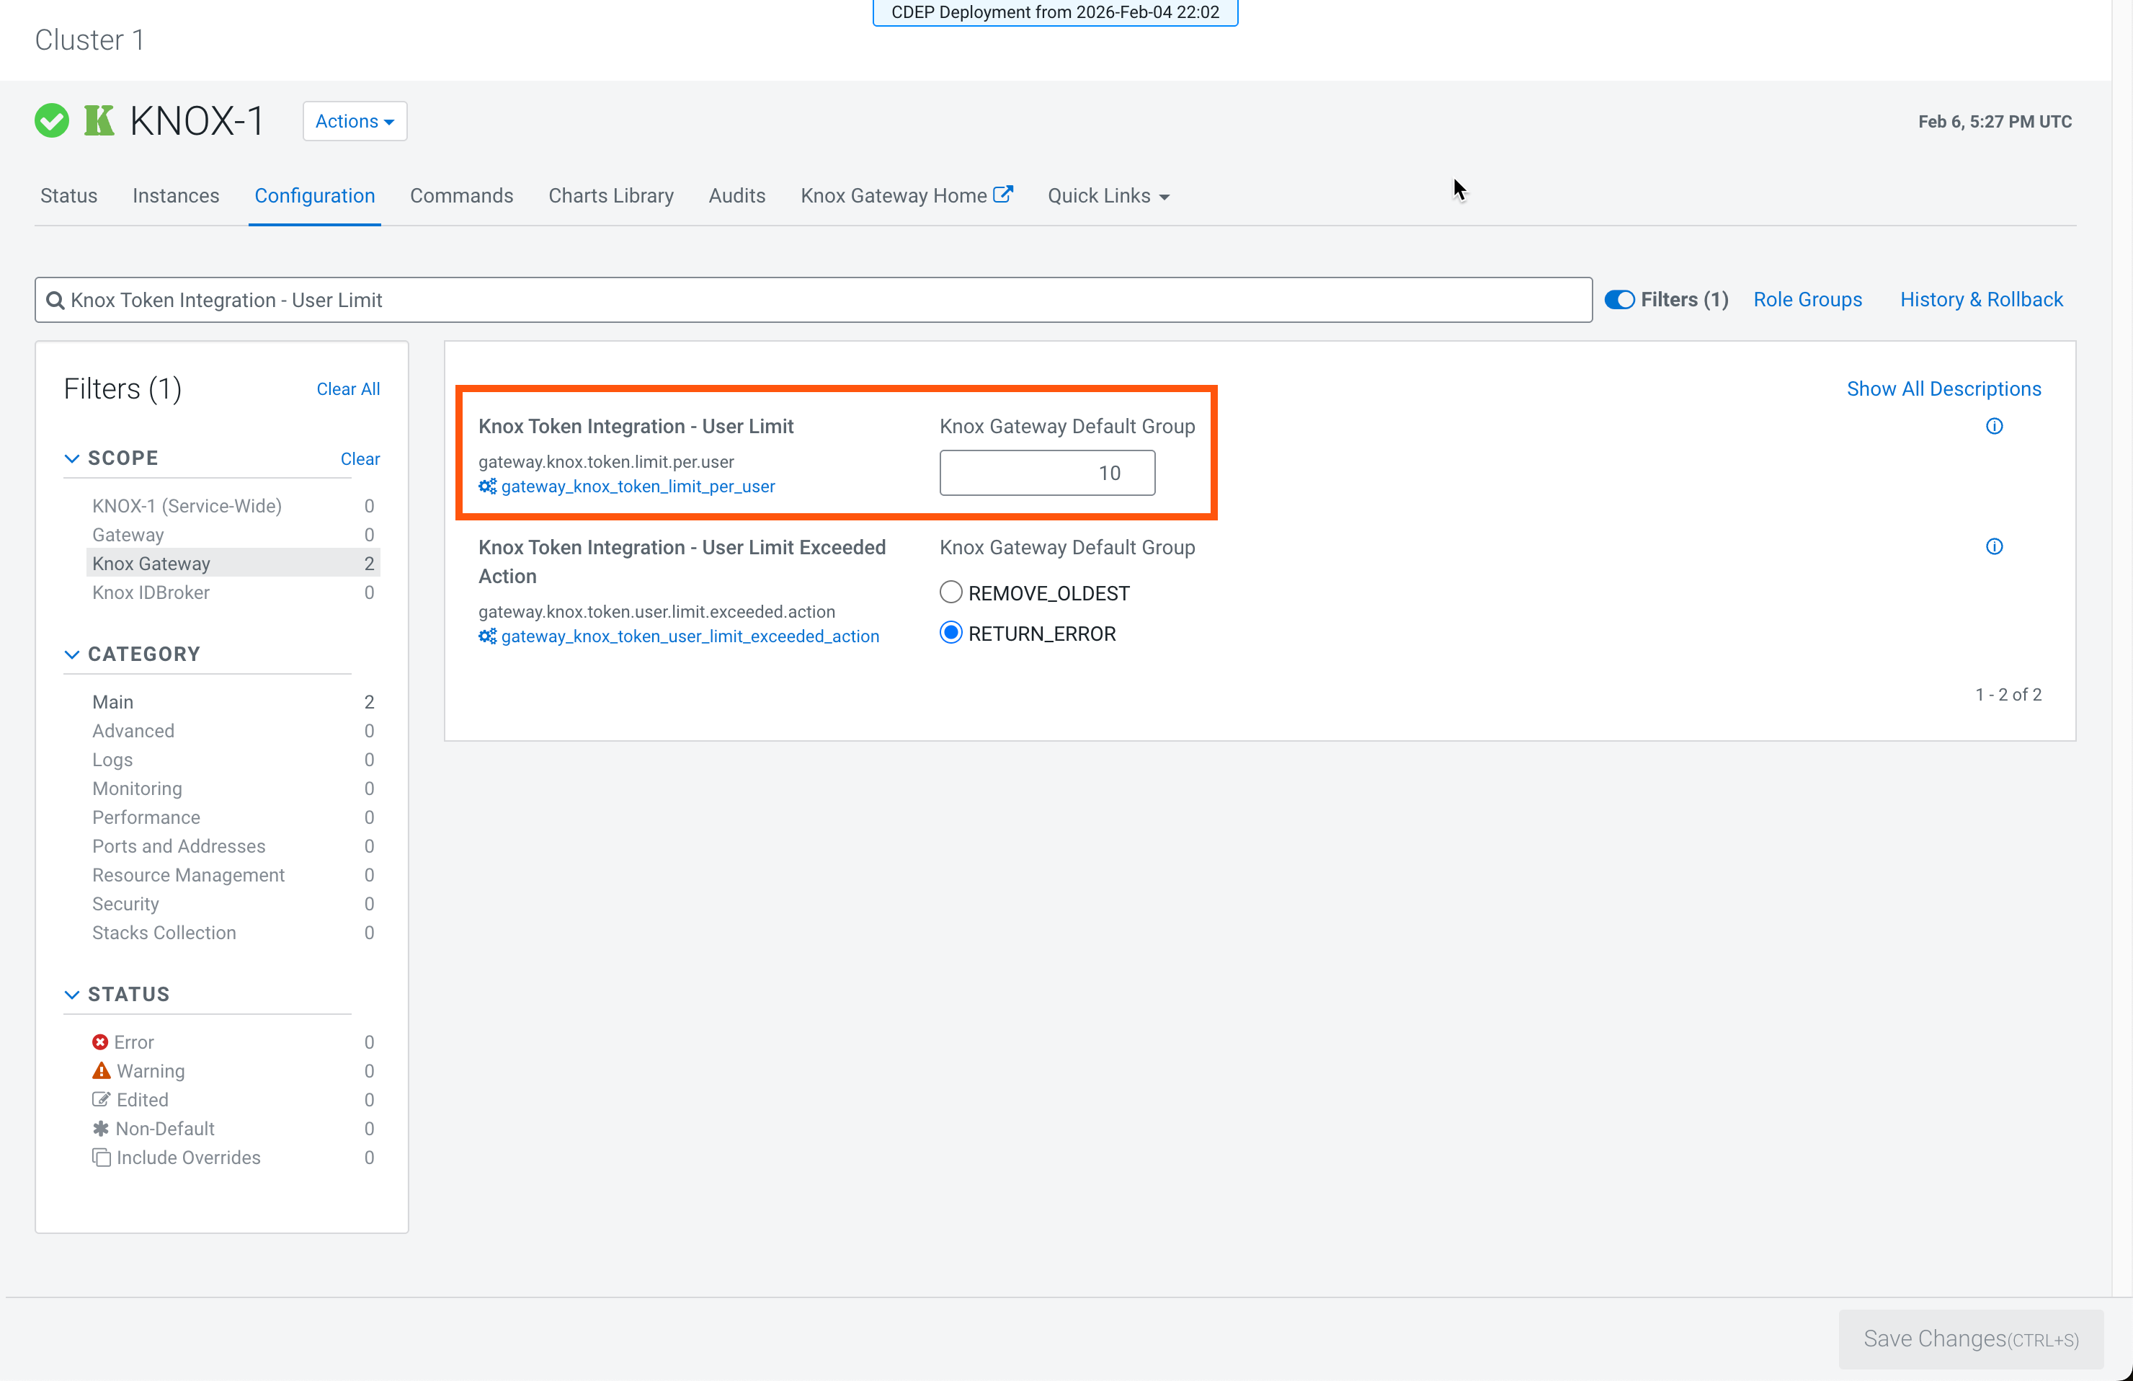The width and height of the screenshot is (2133, 1381).
Task: Expand the Quick Links dropdown
Action: pyautogui.click(x=1108, y=196)
